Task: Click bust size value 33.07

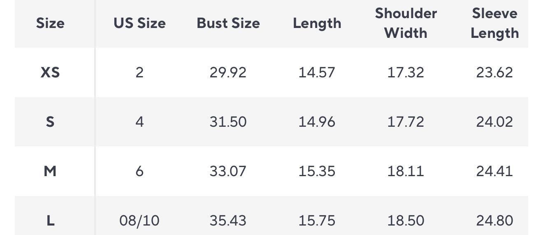Action: (x=228, y=171)
